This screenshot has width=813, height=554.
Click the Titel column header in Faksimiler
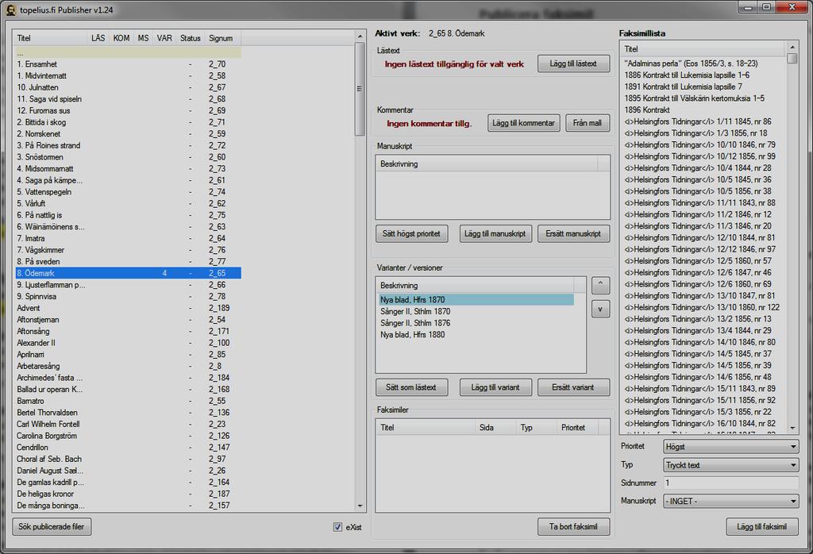(426, 428)
